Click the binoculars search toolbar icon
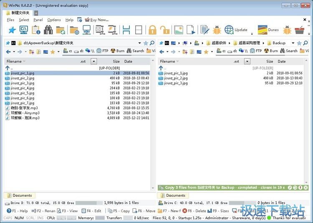 [48, 30]
